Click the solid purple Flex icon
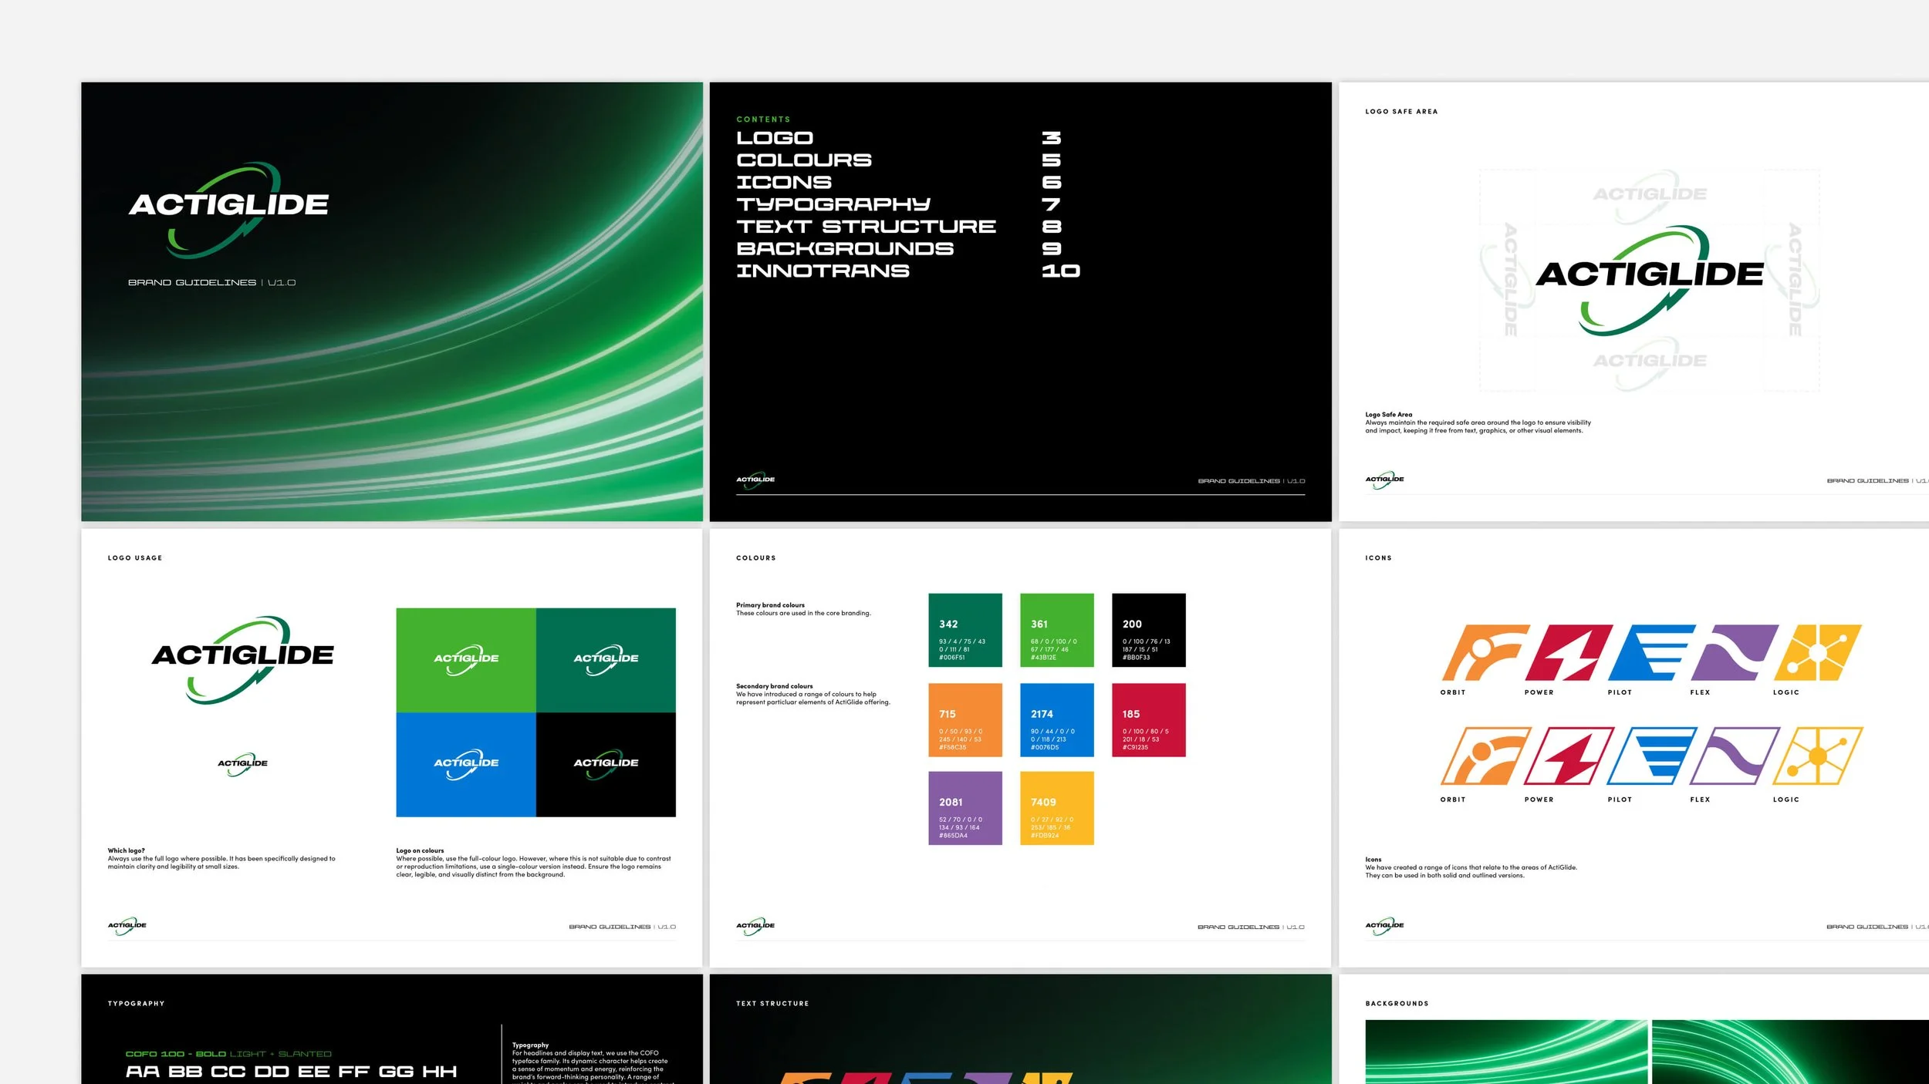1929x1084 pixels. pos(1735,652)
